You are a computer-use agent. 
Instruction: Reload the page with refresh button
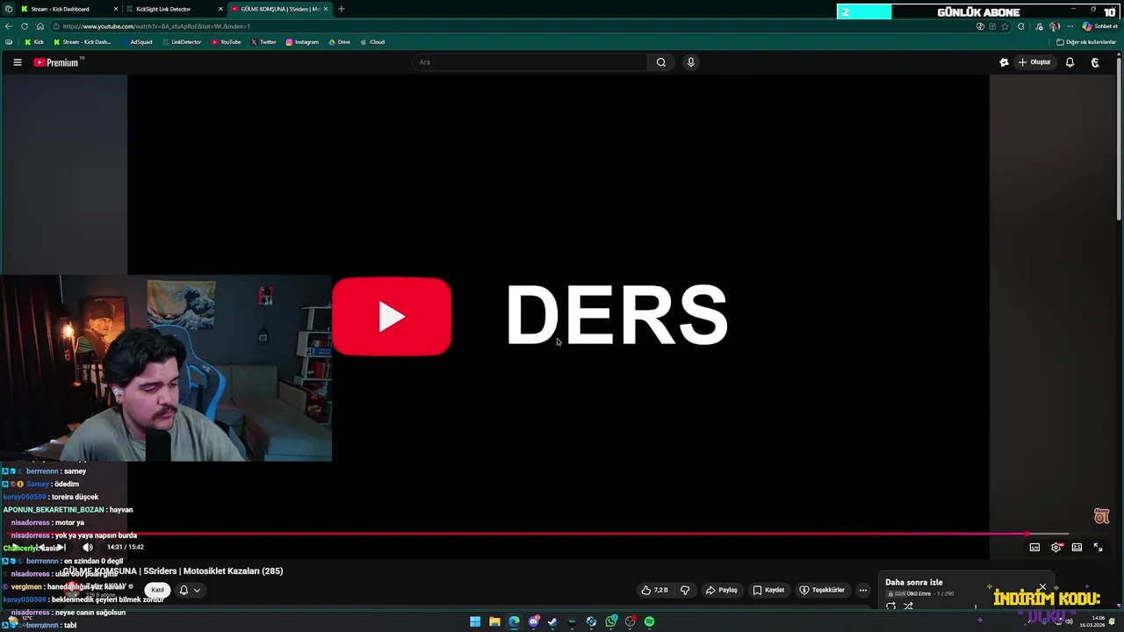click(x=25, y=26)
